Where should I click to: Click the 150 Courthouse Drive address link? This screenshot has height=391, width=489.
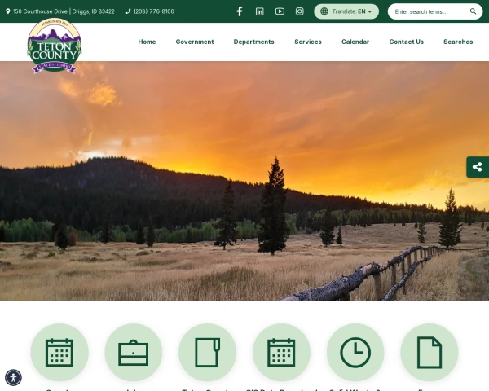(64, 11)
